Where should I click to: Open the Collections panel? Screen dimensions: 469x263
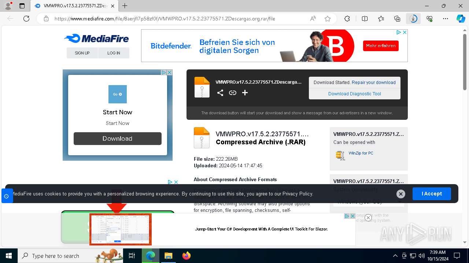[397, 19]
